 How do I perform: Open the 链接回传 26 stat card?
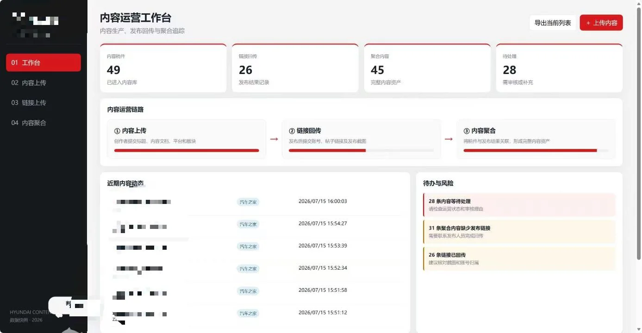coord(295,68)
